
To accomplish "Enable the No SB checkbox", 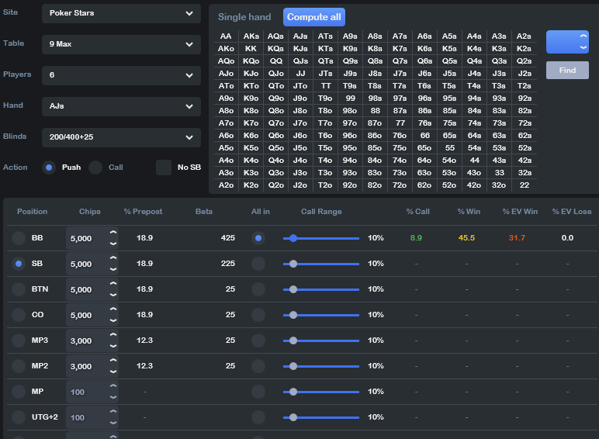I will point(164,168).
